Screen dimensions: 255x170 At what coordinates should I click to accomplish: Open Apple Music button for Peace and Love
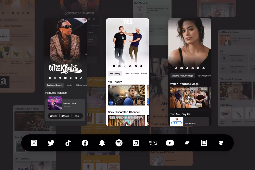pos(65,116)
